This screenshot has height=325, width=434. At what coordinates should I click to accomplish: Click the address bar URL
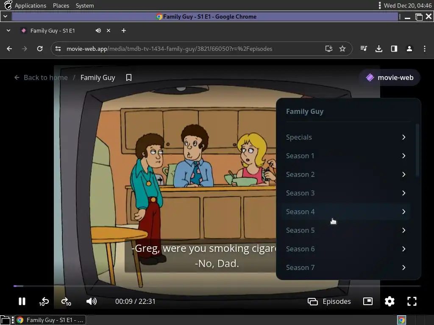click(170, 49)
